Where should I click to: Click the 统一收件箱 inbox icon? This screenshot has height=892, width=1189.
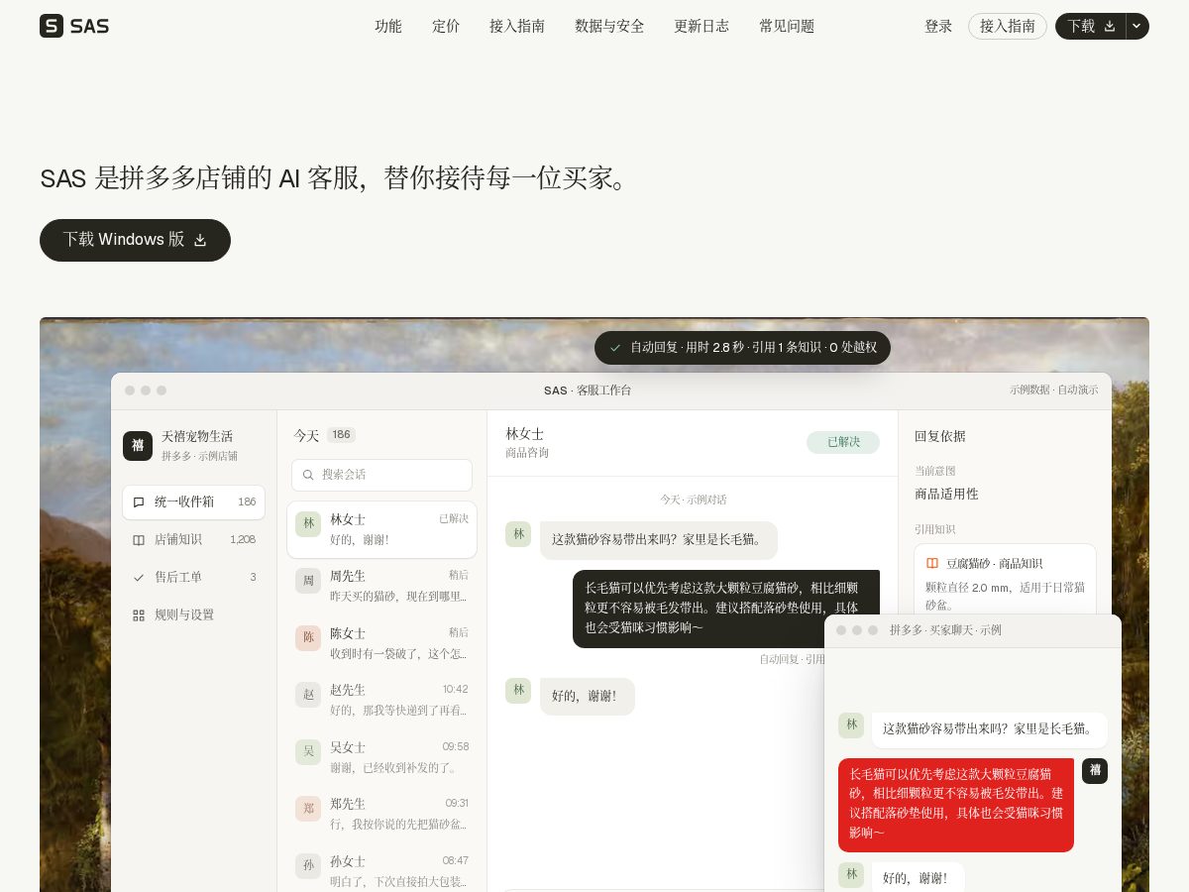(x=139, y=502)
